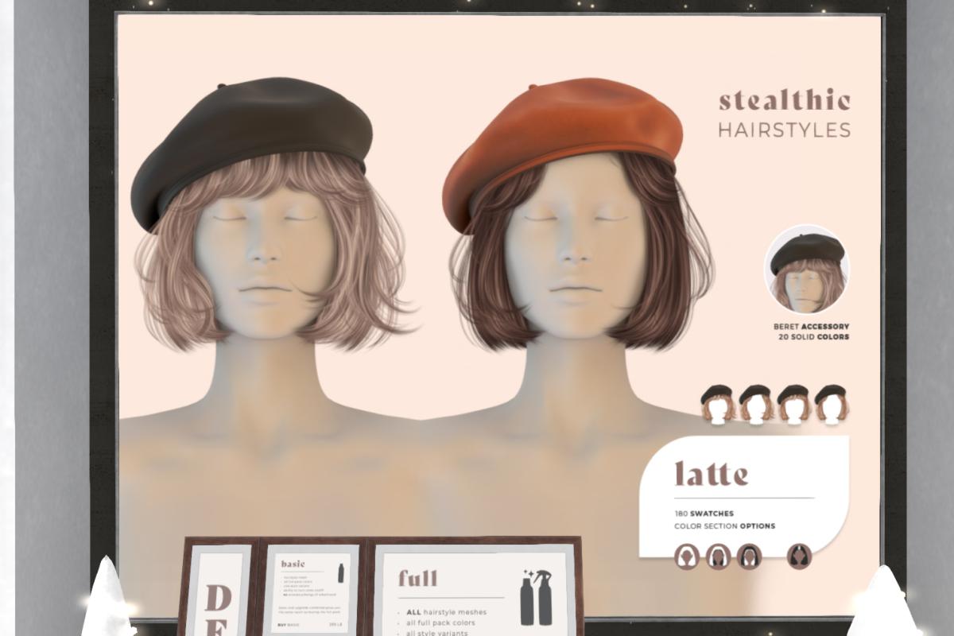
Task: Select the second beret hairstyle variant icon
Action: tap(756, 404)
